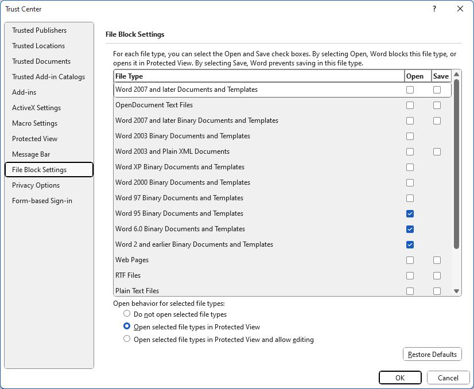Go to Form-based Sign-in
Image resolution: width=474 pixels, height=389 pixels.
click(49, 201)
